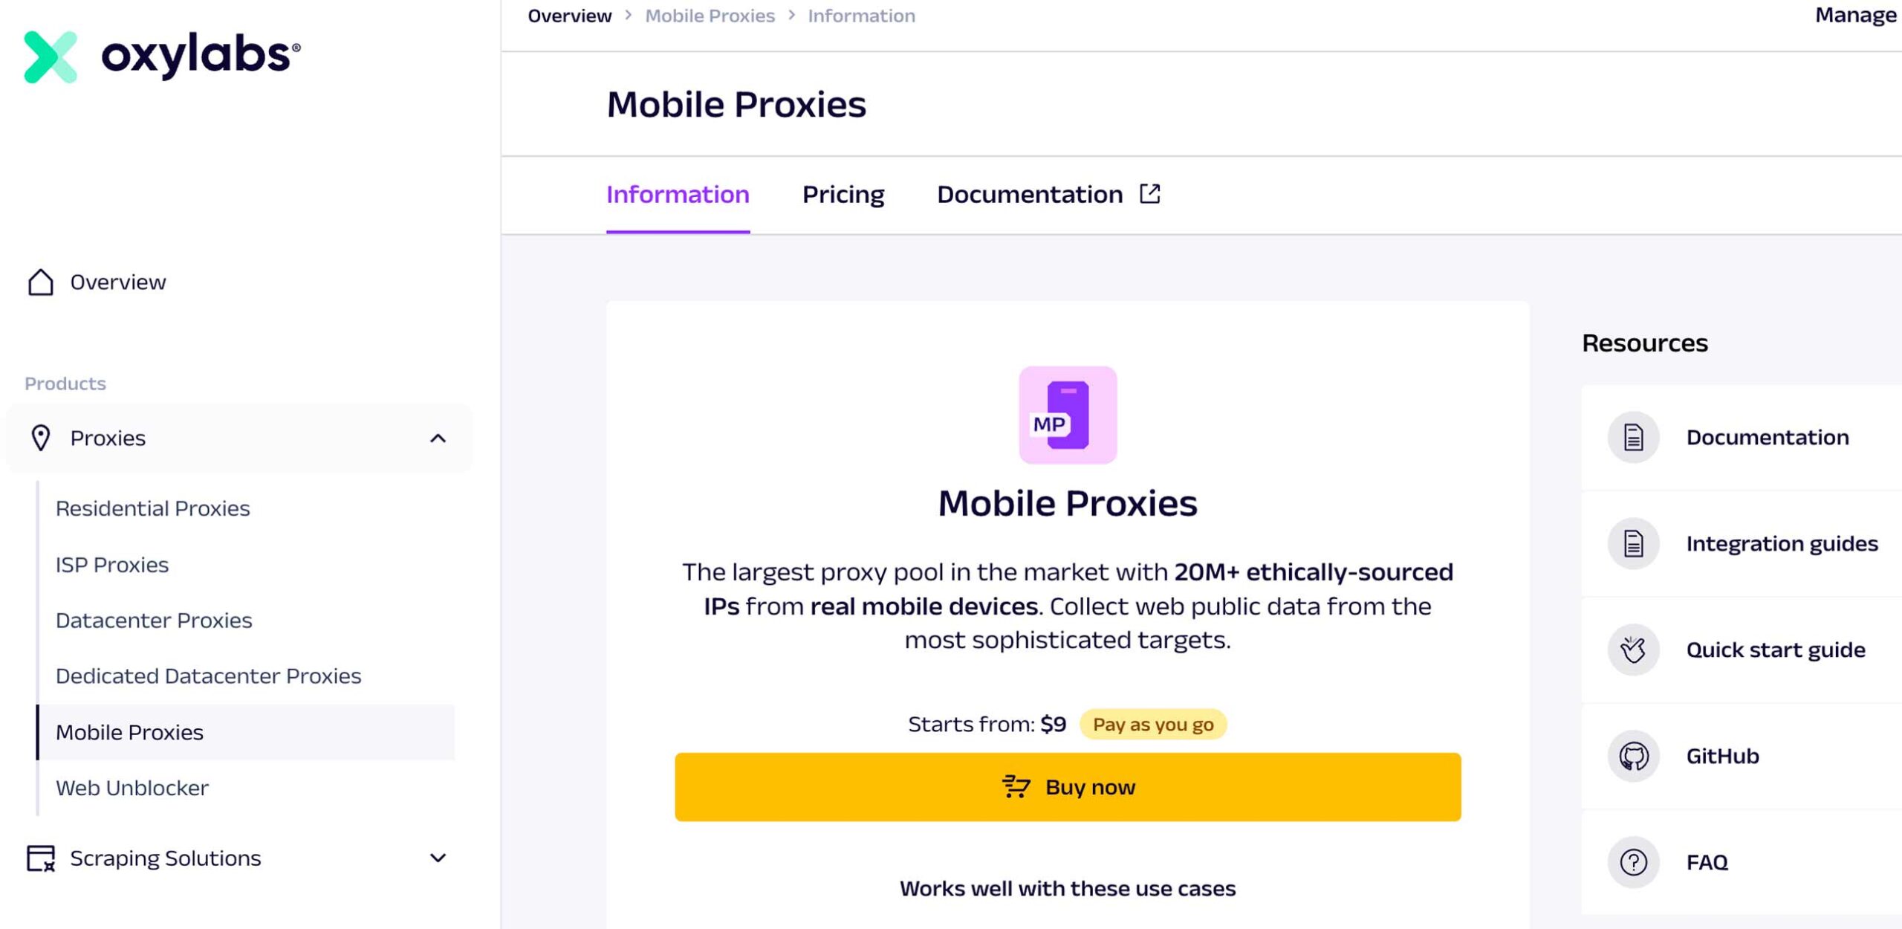This screenshot has height=929, width=1902.
Task: Click the Quick start guide hand icon
Action: (x=1633, y=650)
